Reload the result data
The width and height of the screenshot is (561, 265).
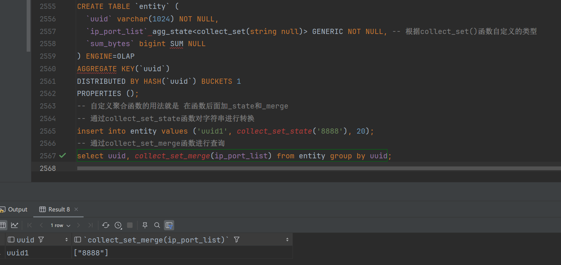[106, 225]
